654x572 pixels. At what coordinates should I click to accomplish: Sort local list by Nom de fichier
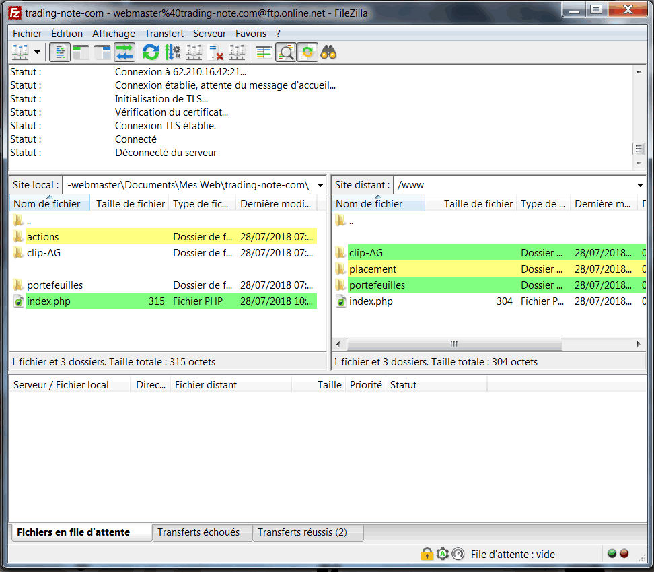click(x=50, y=204)
